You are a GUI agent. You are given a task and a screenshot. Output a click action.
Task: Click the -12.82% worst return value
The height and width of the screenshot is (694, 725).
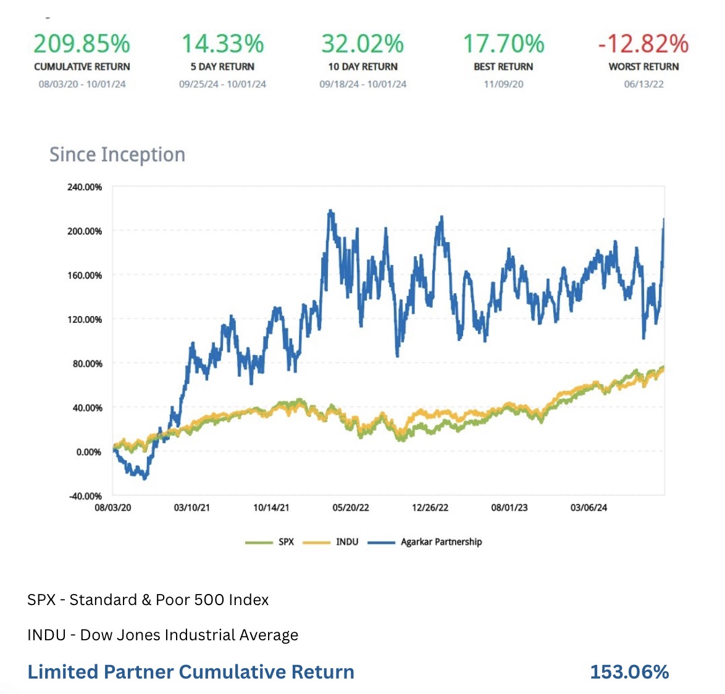click(643, 44)
